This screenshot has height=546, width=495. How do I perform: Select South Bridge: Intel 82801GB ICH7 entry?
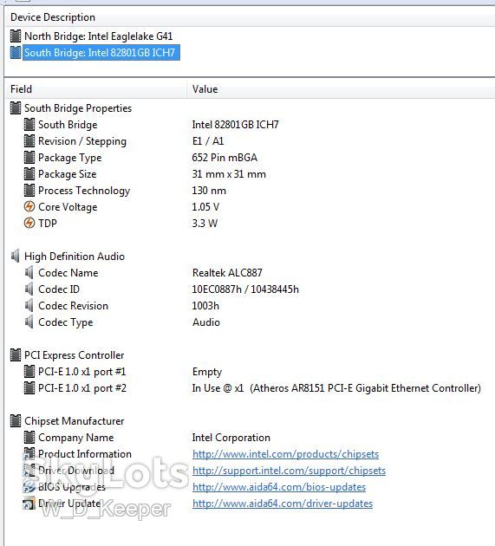[x=101, y=53]
